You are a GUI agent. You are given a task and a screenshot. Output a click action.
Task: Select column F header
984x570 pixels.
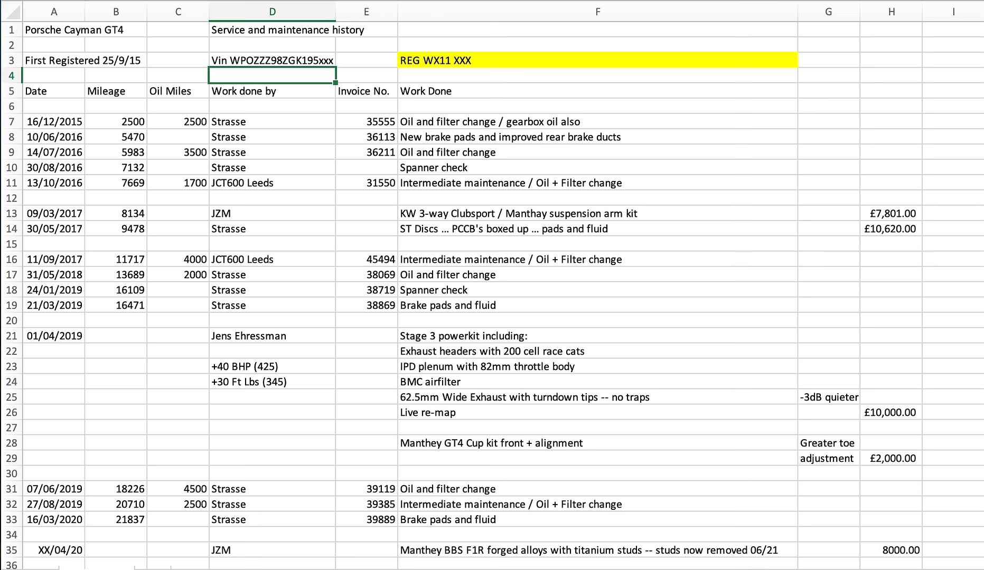coord(597,12)
